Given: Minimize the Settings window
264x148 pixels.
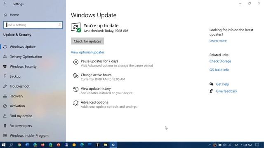Looking at the screenshot, I should [x=240, y=3].
